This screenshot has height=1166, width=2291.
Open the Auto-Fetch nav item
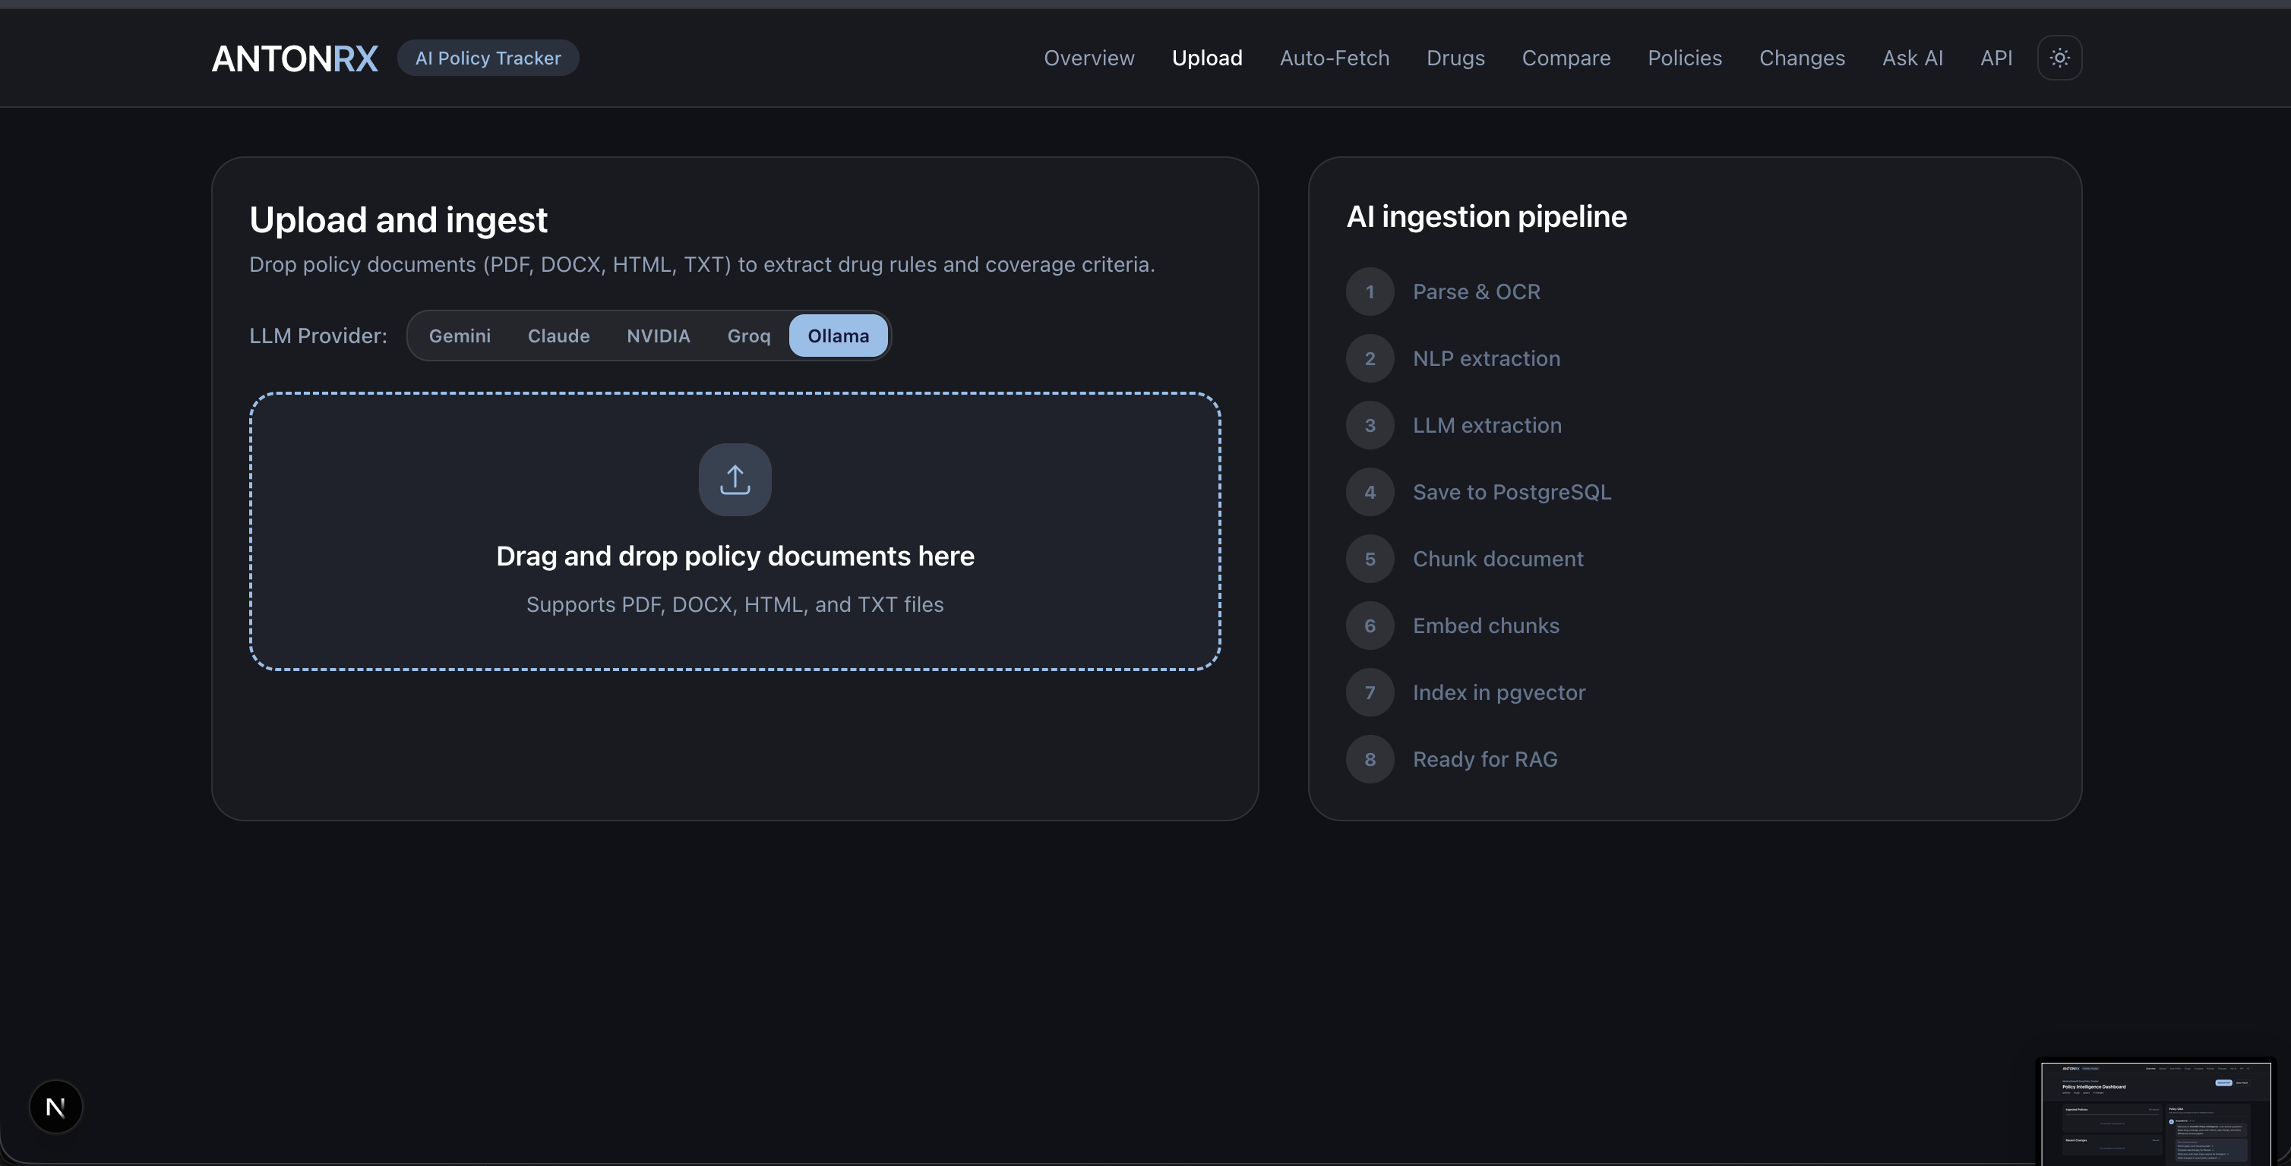1334,58
